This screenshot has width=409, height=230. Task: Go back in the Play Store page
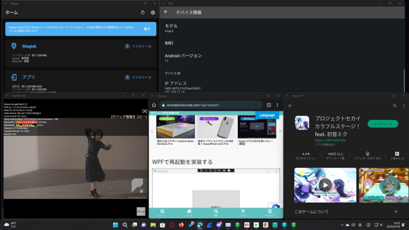[290, 106]
